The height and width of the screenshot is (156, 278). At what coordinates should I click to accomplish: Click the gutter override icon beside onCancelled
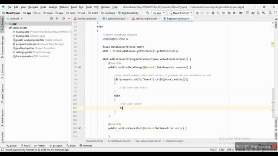tap(79, 128)
